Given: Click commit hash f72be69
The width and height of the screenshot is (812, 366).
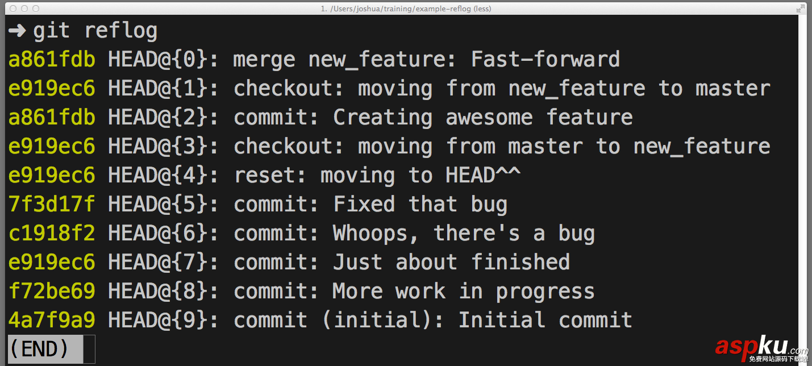Looking at the screenshot, I should coord(52,292).
